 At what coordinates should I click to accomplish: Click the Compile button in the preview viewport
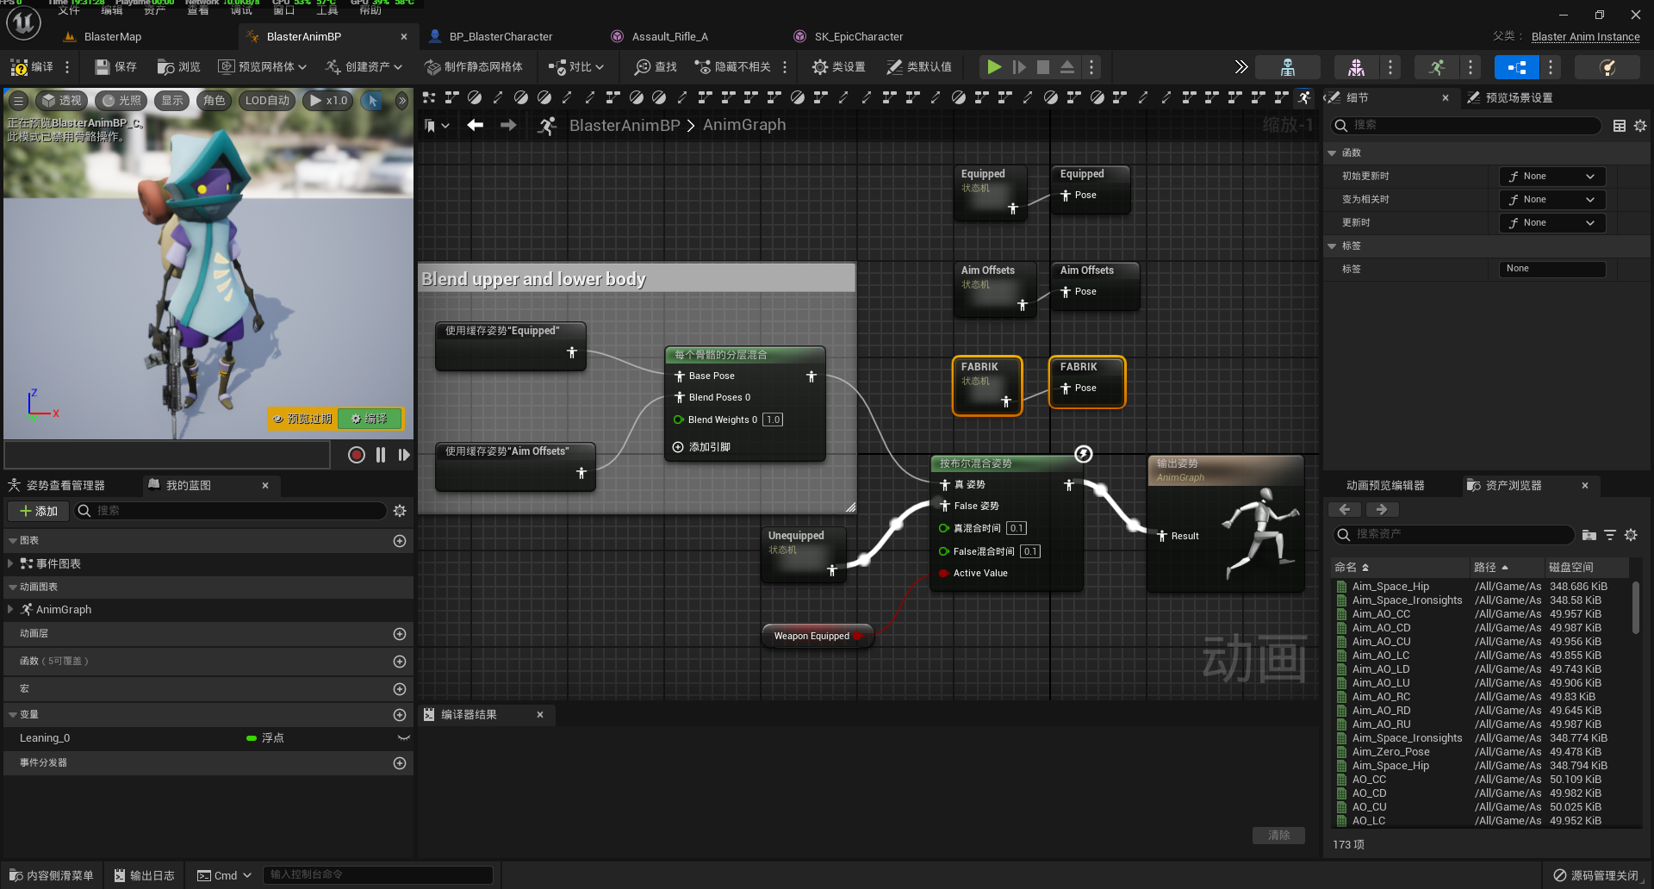(x=370, y=419)
